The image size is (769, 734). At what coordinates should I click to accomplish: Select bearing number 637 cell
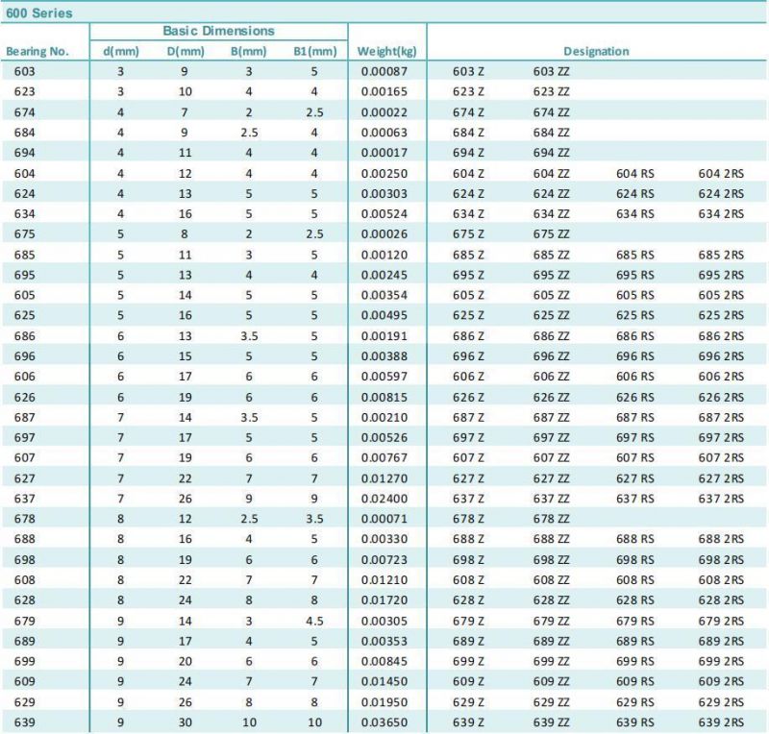click(x=25, y=499)
